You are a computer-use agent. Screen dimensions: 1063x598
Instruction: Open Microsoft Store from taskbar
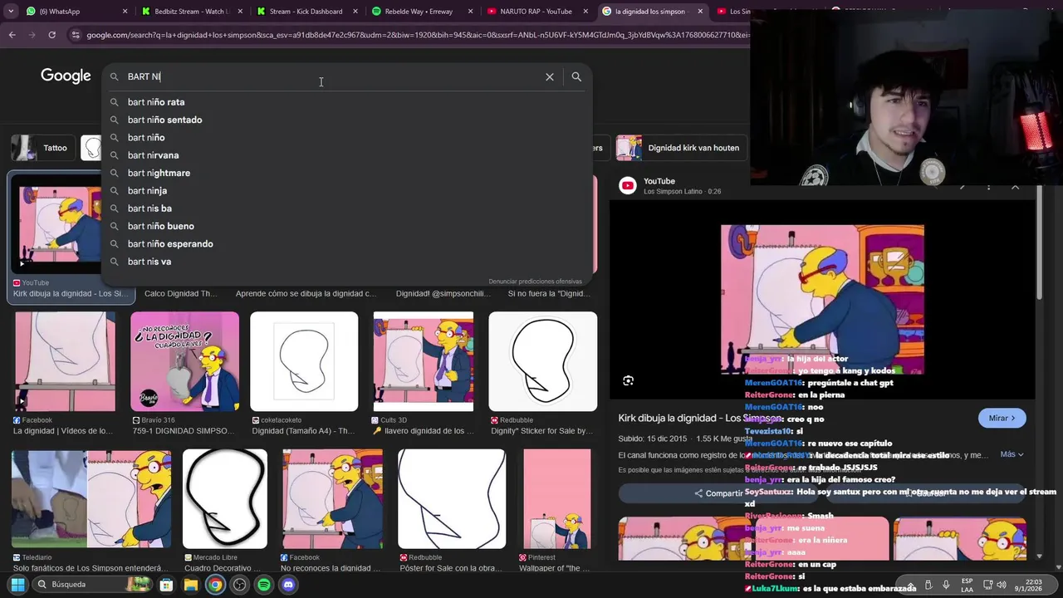point(167,585)
